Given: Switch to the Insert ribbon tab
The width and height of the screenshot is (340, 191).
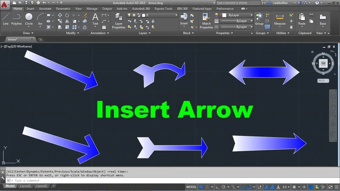Looking at the screenshot, I should [30, 9].
